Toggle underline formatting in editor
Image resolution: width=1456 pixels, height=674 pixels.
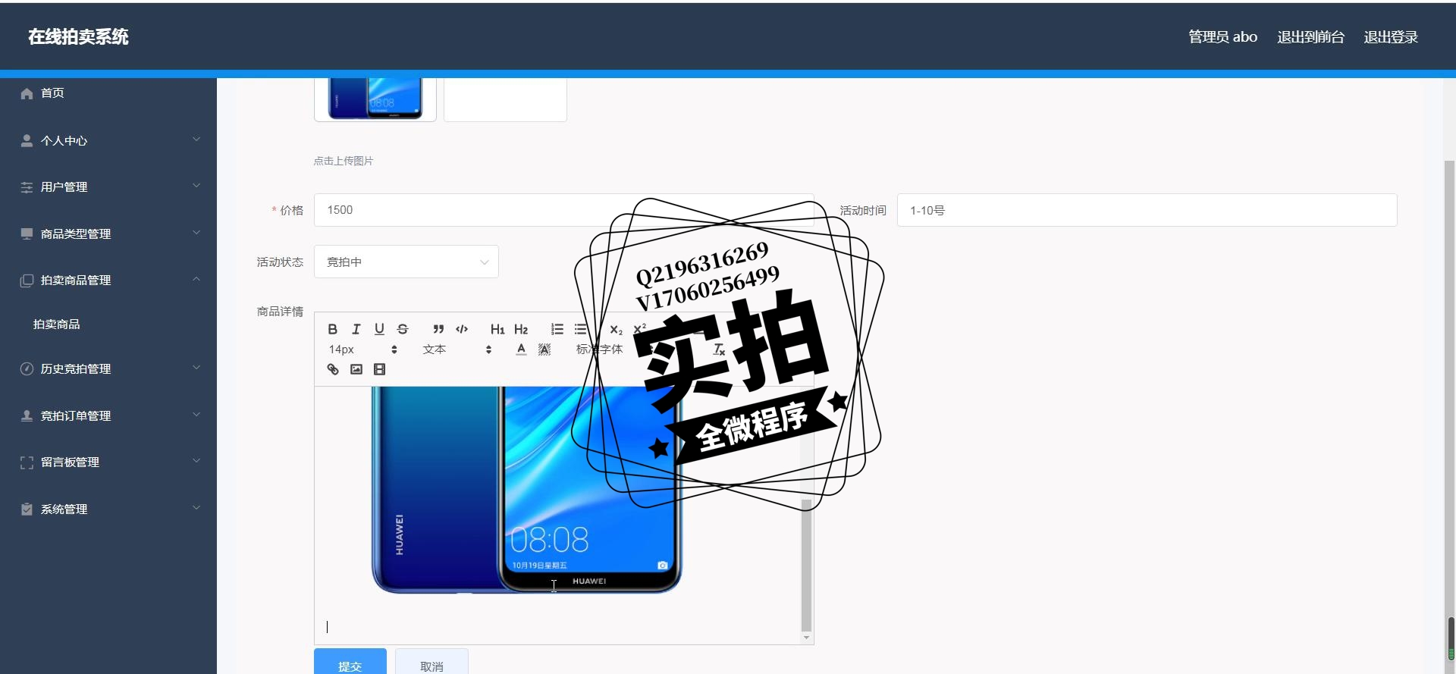[379, 329]
